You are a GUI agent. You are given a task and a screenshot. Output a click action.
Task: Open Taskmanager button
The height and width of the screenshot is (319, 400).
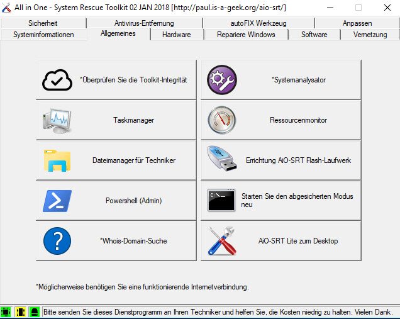click(116, 120)
